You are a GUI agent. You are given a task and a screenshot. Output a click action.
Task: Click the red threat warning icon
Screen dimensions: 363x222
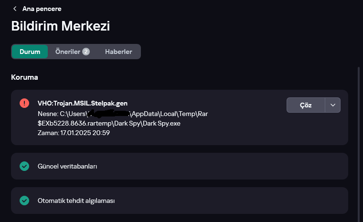click(x=24, y=103)
